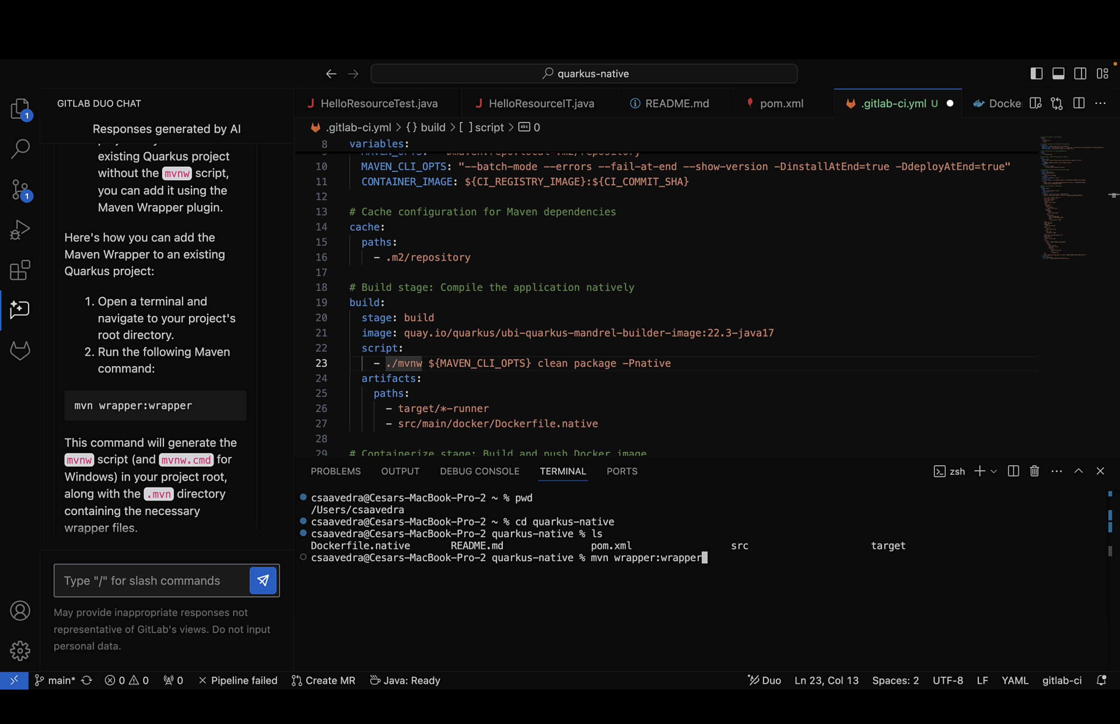This screenshot has height=724, width=1120.
Task: Open the Dockerfile editor tab
Action: point(996,103)
